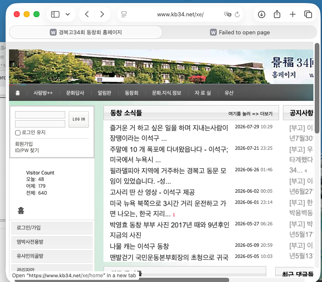Screen dimensions: 322x282
Task: Open 로그인/가입 in sidebar menu
Action: (x=52, y=228)
